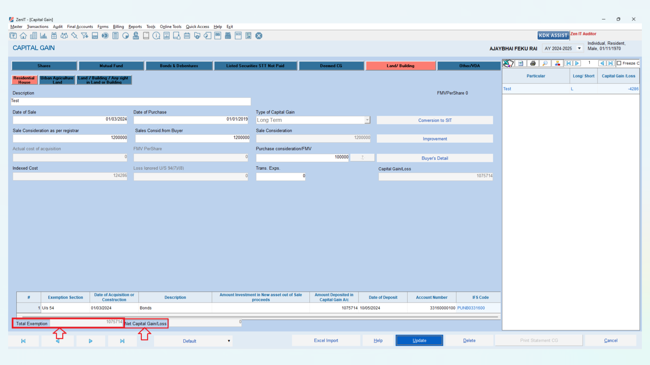
Task: Go to next record using bottom navigation
Action: [90, 341]
